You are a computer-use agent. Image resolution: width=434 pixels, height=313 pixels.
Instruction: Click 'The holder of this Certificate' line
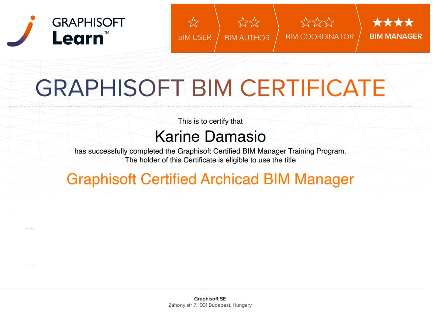(210, 160)
